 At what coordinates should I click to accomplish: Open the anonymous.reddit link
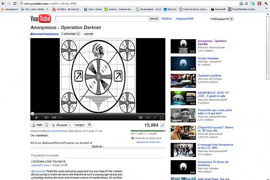[x=149, y=142]
